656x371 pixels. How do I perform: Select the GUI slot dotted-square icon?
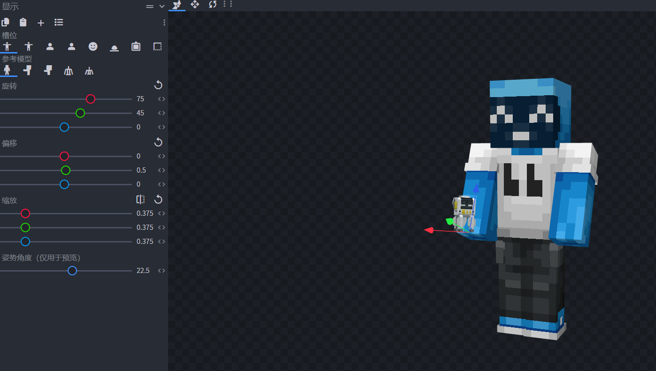[157, 46]
